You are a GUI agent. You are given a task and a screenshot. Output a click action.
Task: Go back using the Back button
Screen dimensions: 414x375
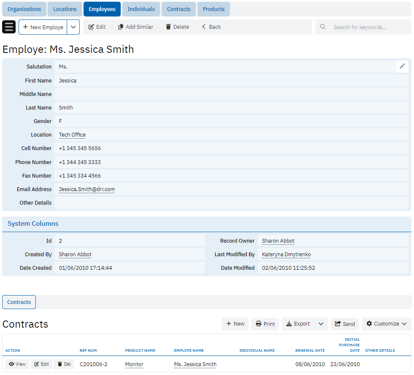tap(211, 27)
